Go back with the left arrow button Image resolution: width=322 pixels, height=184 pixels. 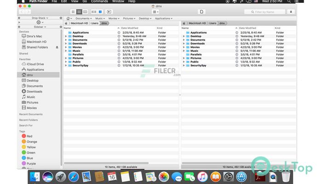pyautogui.click(x=22, y=12)
